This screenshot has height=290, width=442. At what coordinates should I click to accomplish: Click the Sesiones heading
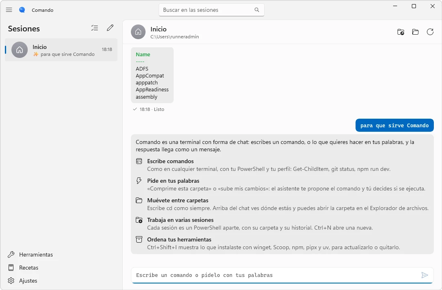(x=24, y=29)
